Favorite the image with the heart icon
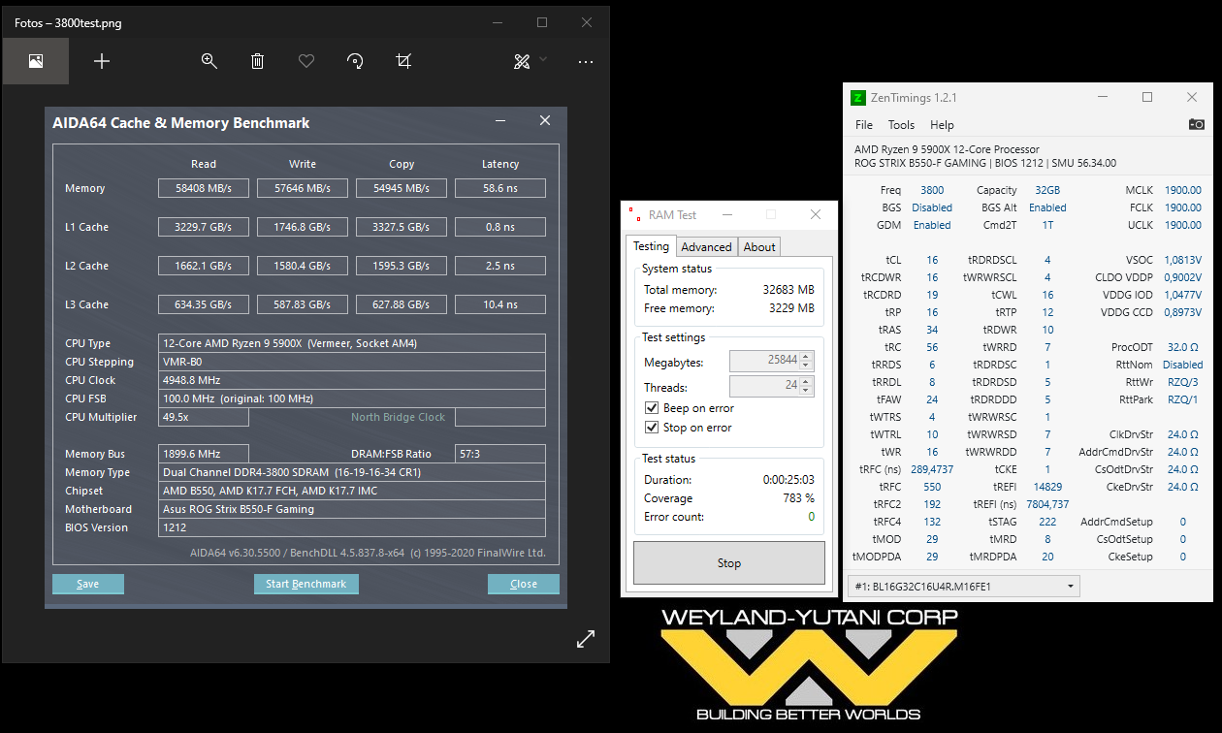The image size is (1222, 733). click(306, 60)
